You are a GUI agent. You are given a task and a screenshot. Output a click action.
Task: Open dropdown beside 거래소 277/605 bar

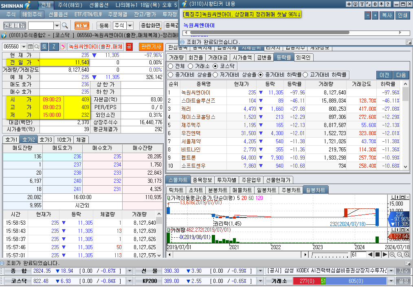pos(391,281)
